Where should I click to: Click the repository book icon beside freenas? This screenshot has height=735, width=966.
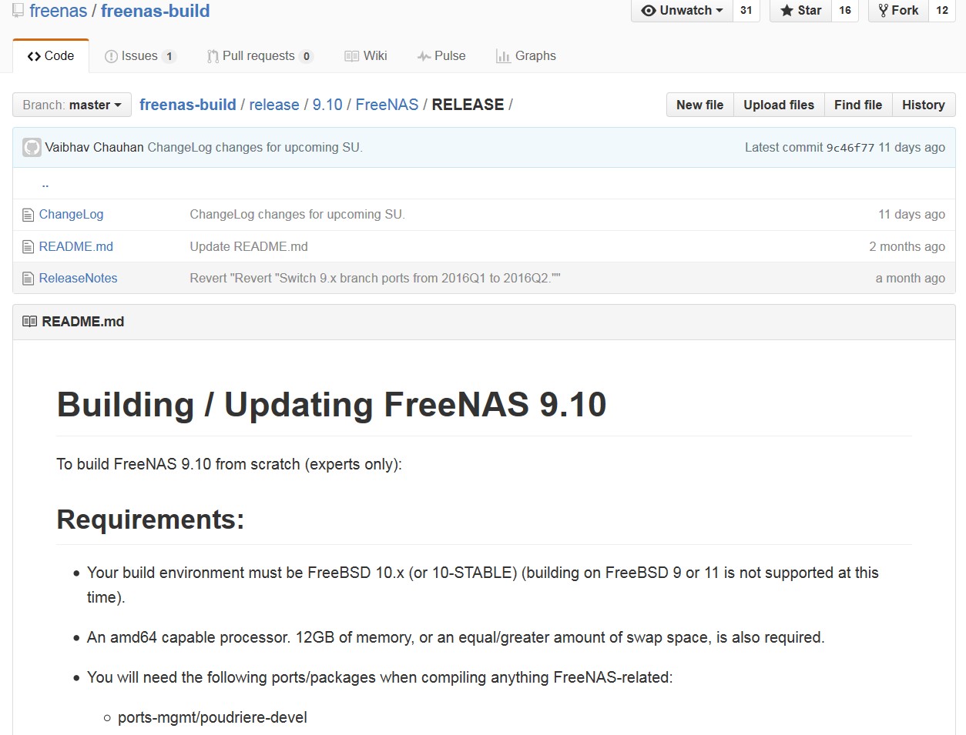point(18,11)
